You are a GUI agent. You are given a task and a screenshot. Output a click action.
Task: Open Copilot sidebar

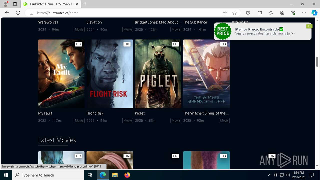tap(314, 13)
